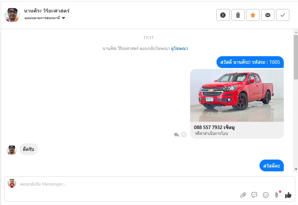Click the ฟรีค่าดำเนินการโอน card subtitle
The height and width of the screenshot is (205, 298).
[x=211, y=134]
